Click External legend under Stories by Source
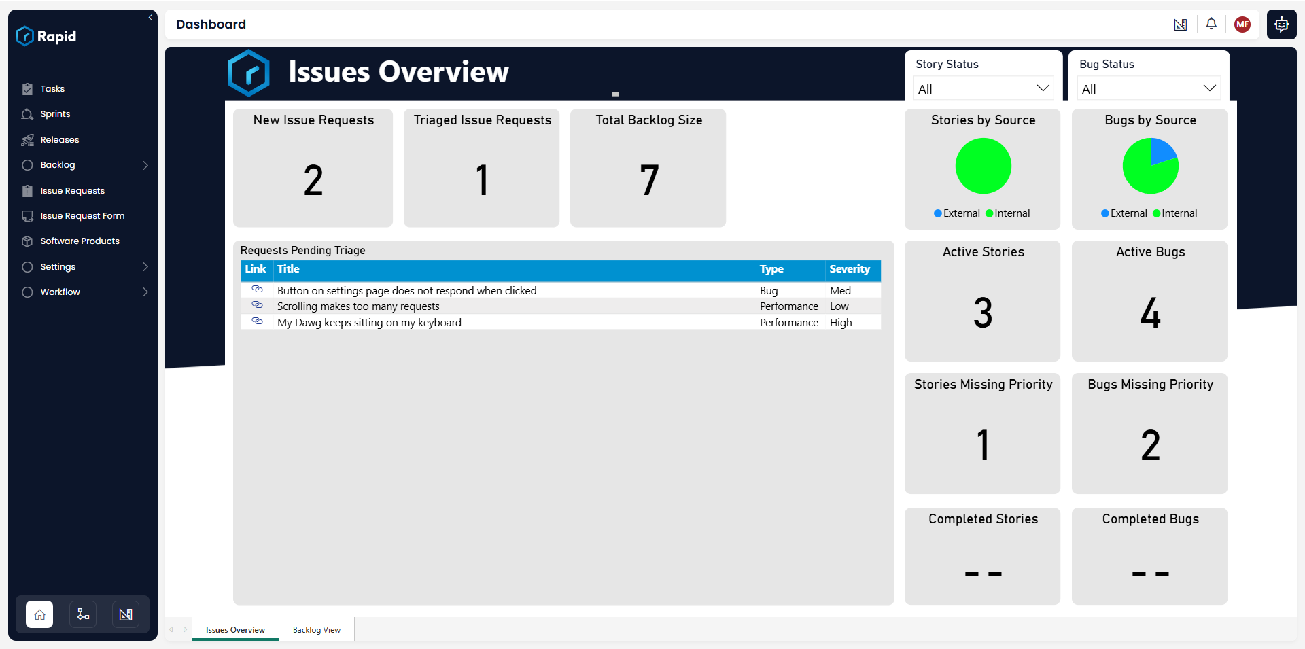The height and width of the screenshot is (649, 1305). point(957,213)
